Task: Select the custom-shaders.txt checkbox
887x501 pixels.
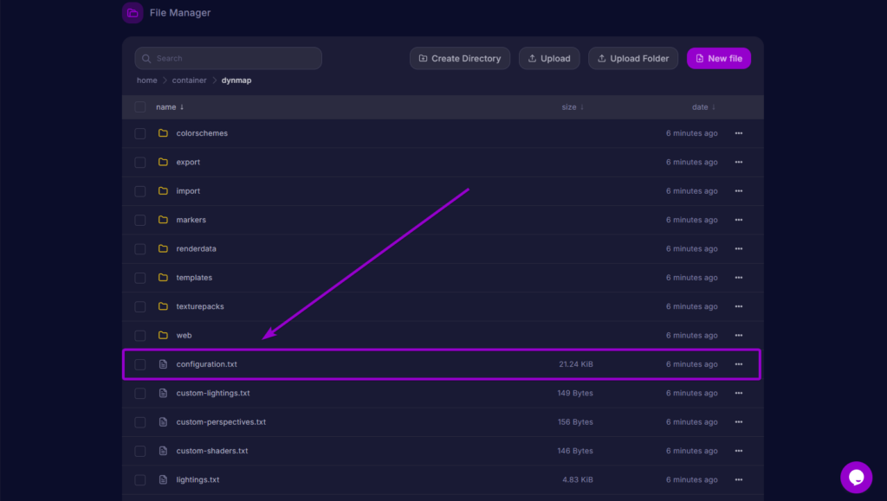Action: [x=140, y=451]
